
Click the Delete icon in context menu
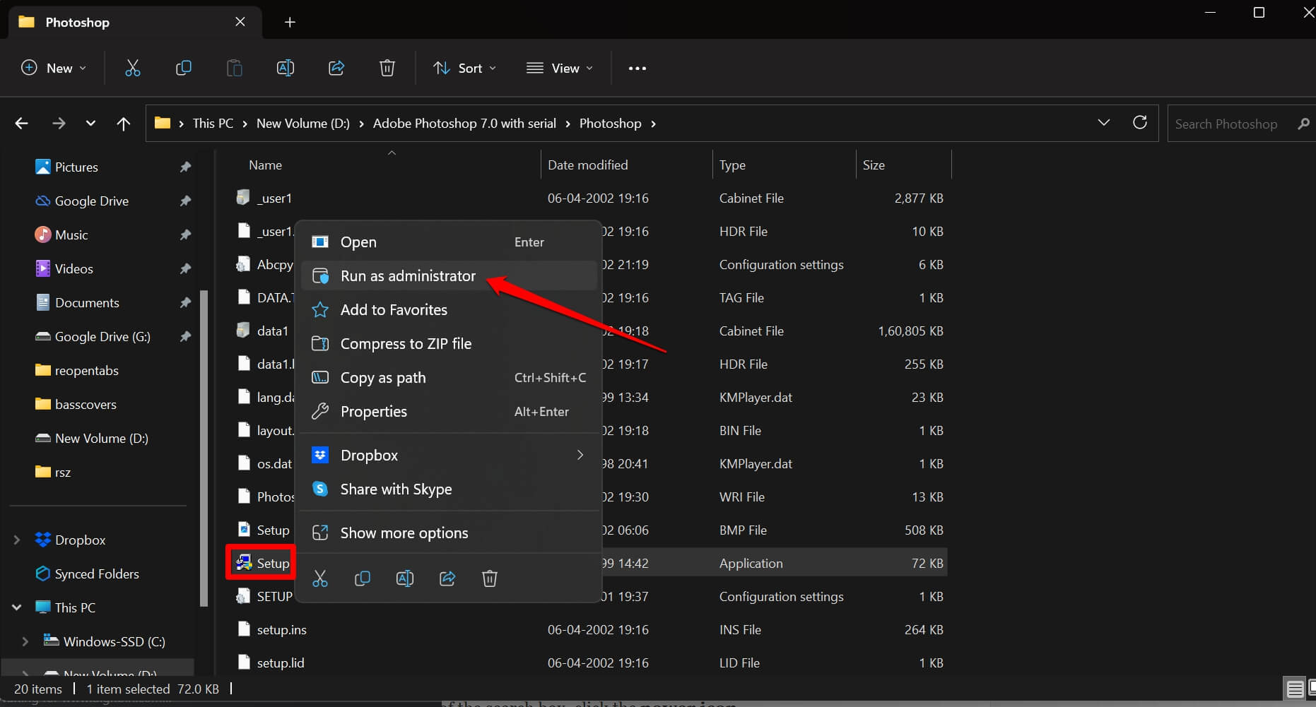(x=490, y=578)
